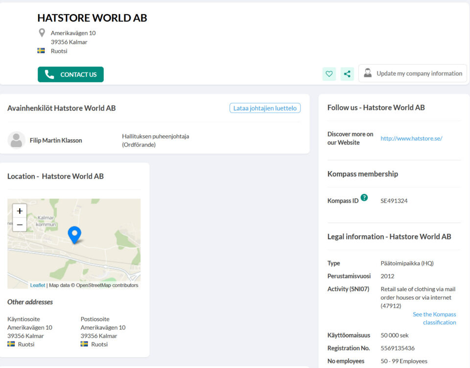This screenshot has height=368, width=470.
Task: Click the HATSTORE WORLD AB heading
Action: [93, 18]
